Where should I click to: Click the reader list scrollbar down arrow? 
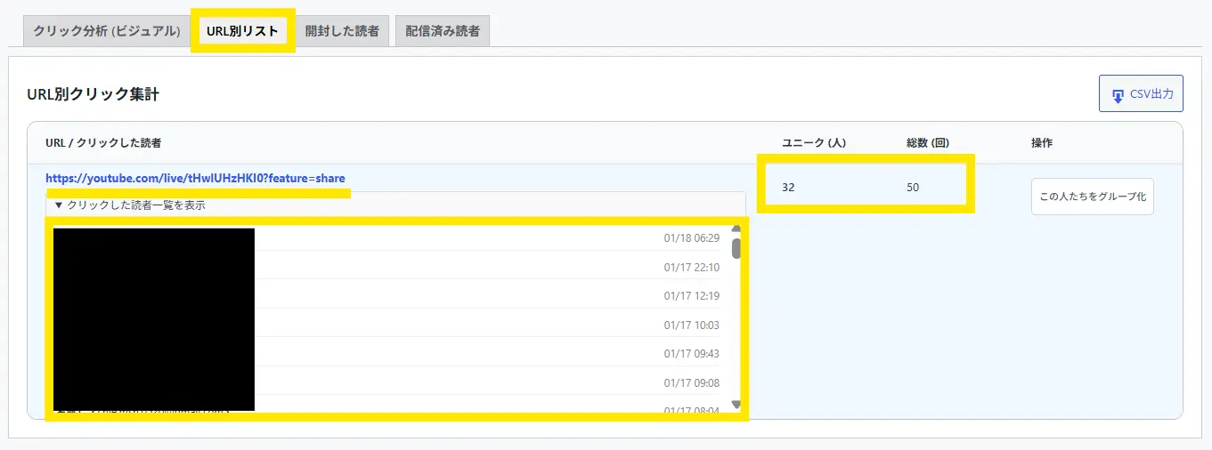[736, 405]
